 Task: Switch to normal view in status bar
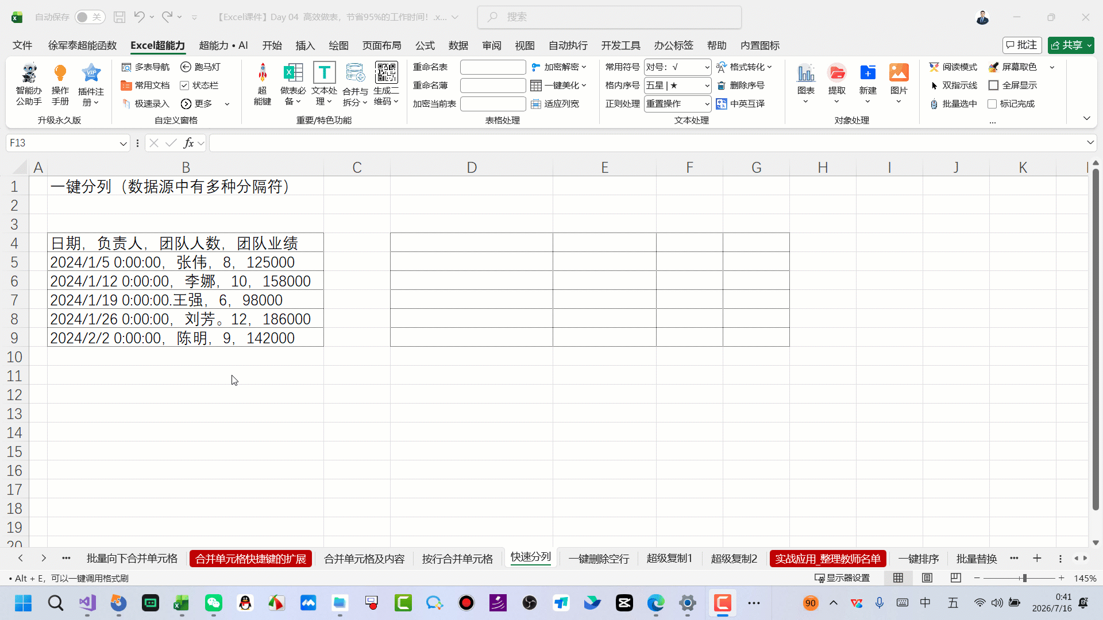pos(898,578)
